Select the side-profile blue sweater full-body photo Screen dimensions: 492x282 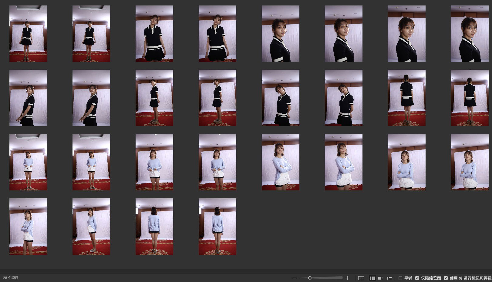point(91,227)
